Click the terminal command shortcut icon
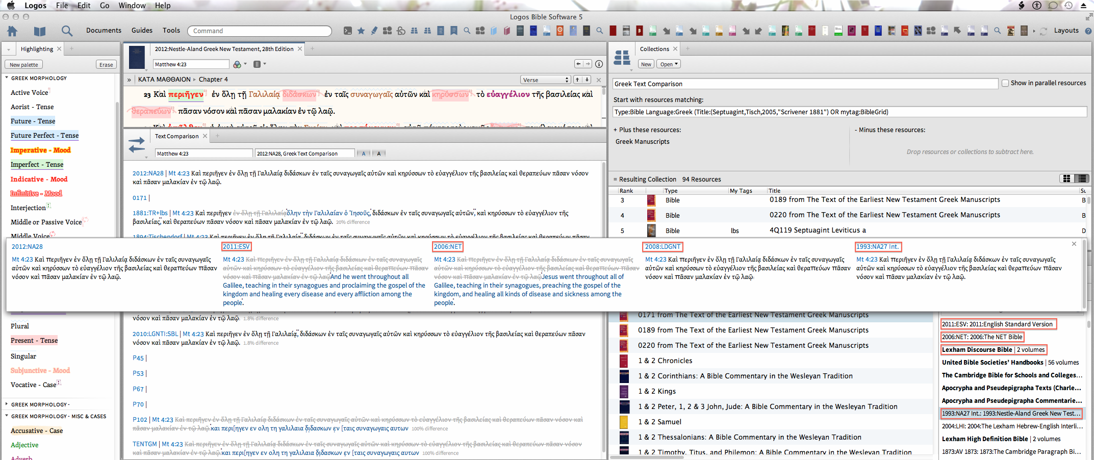 [348, 31]
